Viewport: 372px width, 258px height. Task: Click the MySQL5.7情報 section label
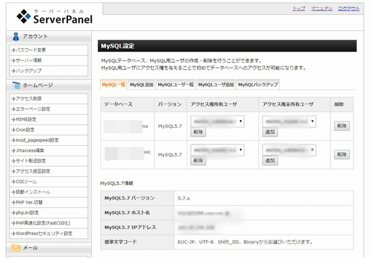coord(117,183)
